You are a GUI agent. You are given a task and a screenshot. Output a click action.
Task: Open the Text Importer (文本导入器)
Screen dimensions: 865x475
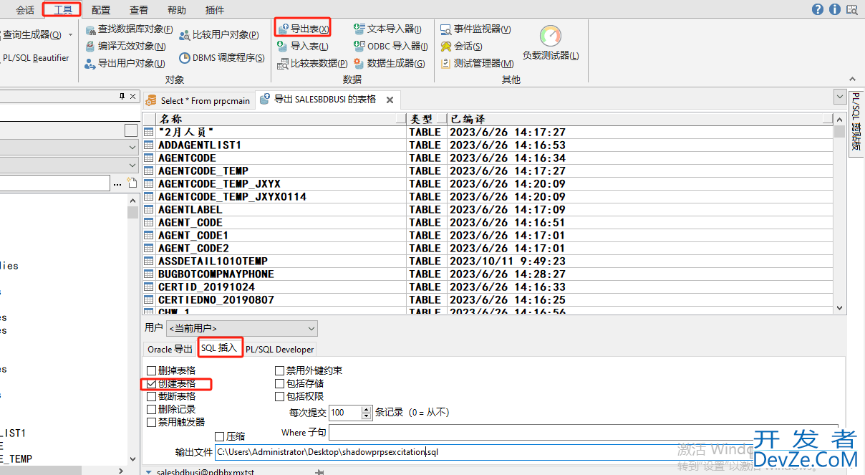pos(388,29)
